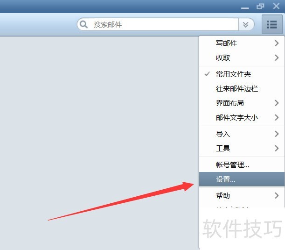Select the 邮件文字大小 menu entry
Viewport: 285px width, 250px height.
pos(237,118)
